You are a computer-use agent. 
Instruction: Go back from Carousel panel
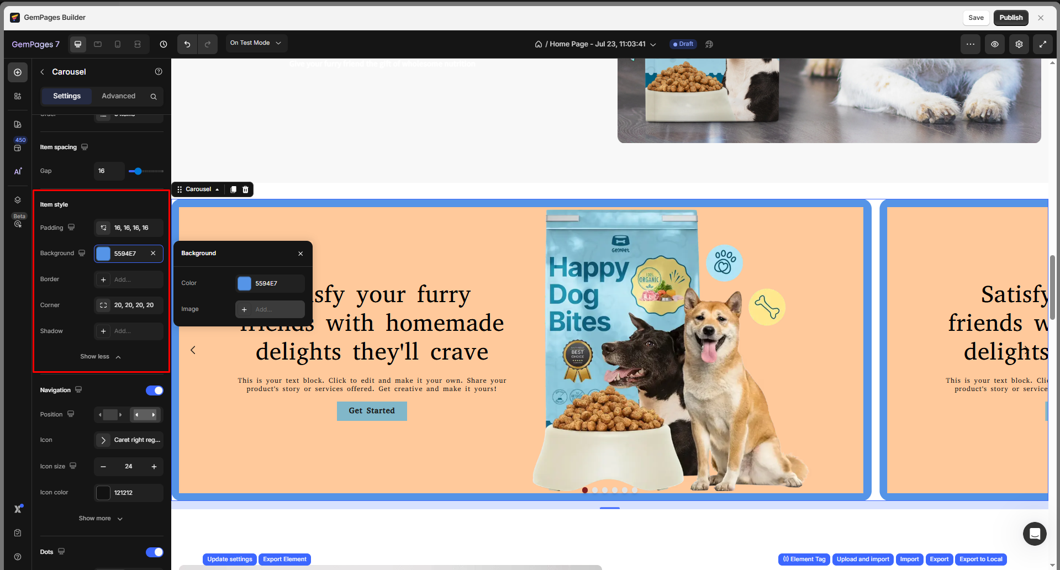[43, 72]
